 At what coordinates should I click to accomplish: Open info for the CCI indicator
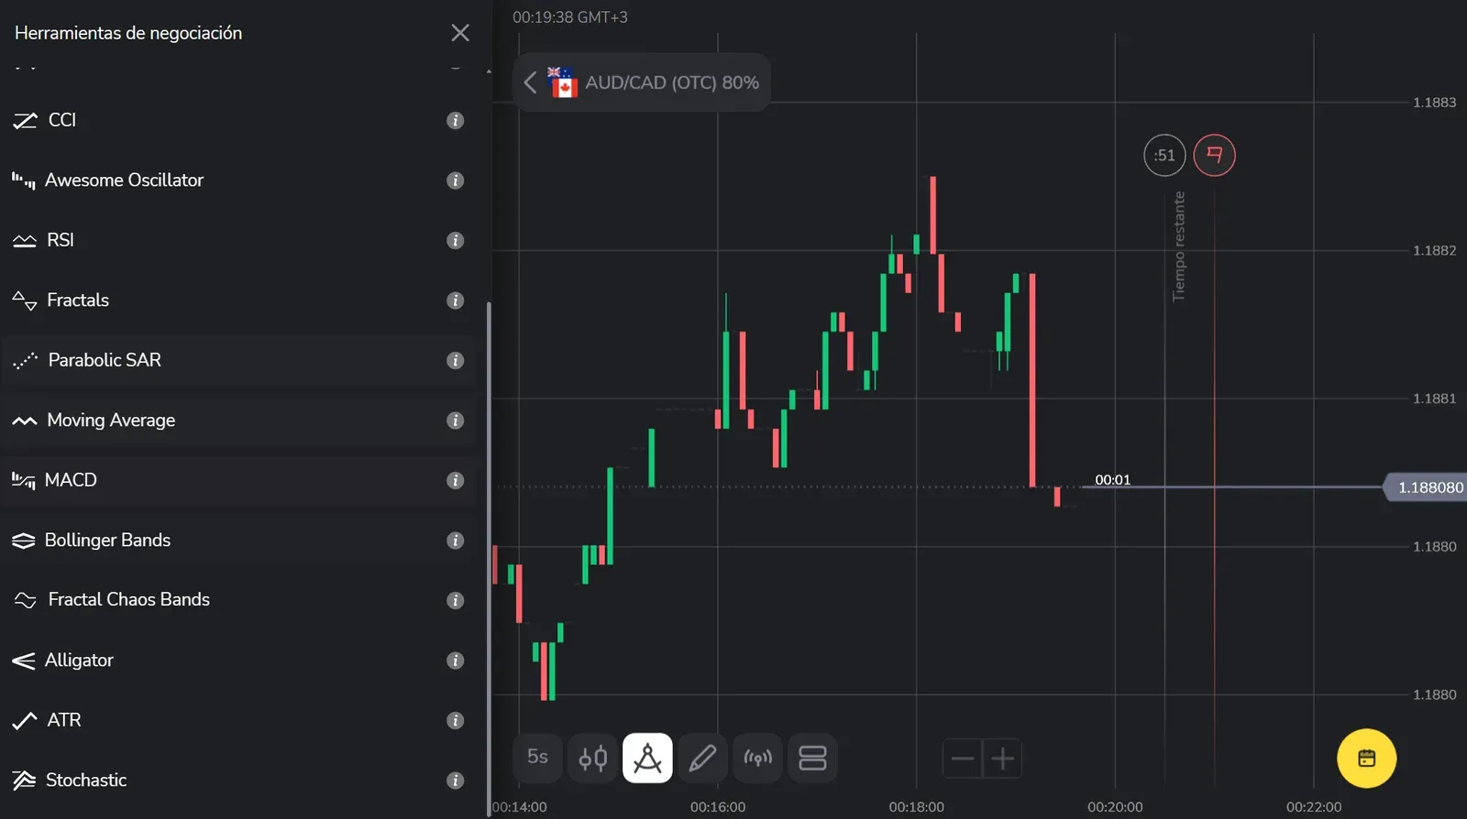click(x=455, y=121)
